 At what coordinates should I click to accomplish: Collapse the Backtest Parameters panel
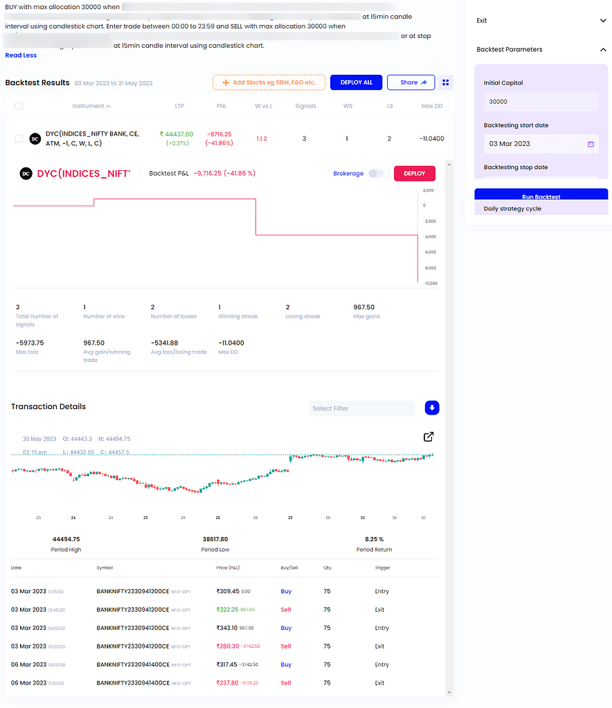602,49
